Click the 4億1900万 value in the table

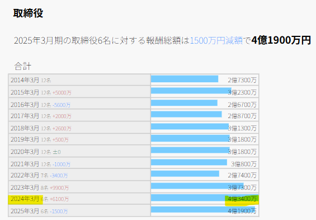(x=242, y=211)
